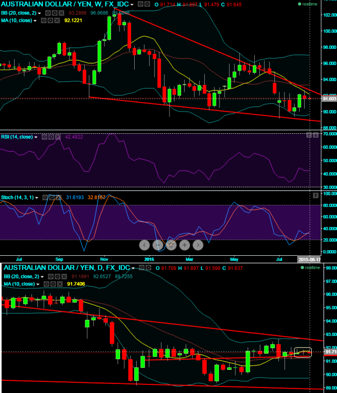The width and height of the screenshot is (337, 393).
Task: Remove the BB indicator from the daily chart
Action: [64, 276]
